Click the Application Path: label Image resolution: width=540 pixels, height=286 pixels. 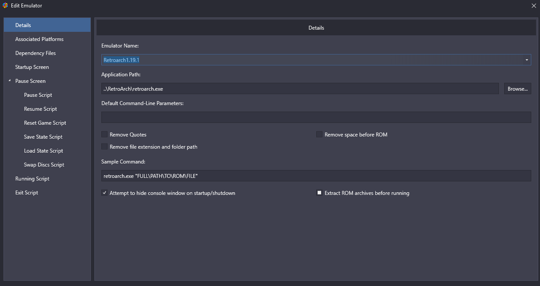coord(121,74)
